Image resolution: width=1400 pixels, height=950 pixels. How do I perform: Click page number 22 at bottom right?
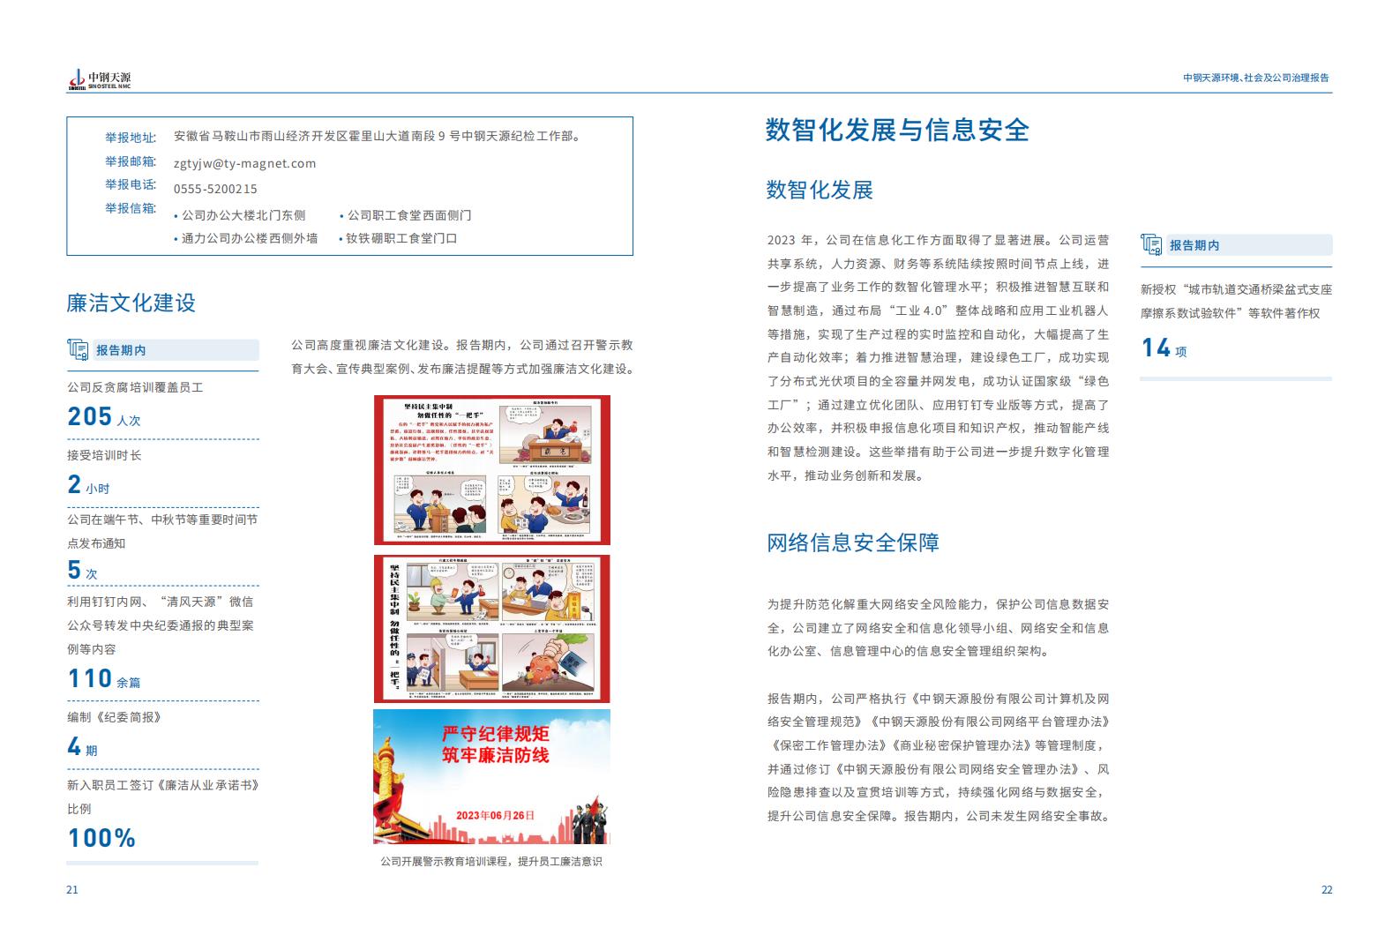(x=1326, y=889)
